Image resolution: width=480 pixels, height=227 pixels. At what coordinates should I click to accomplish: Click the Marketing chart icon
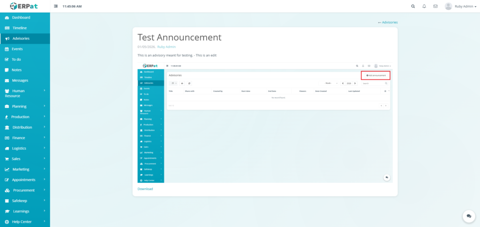pos(7,169)
